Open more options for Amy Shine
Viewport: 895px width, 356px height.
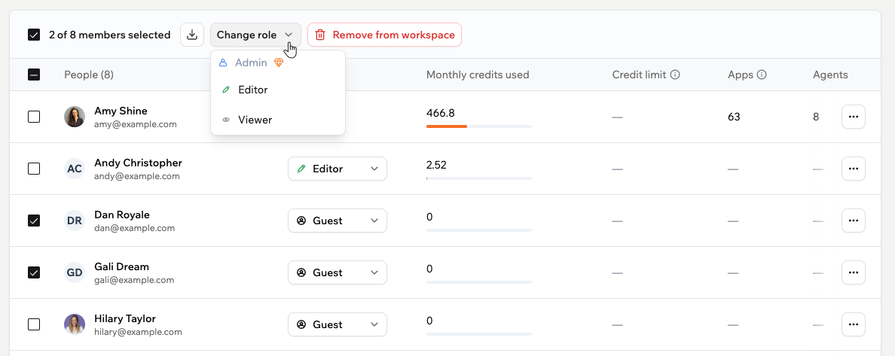[x=854, y=117]
